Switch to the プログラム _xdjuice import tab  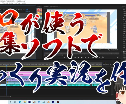[x=51, y=7]
